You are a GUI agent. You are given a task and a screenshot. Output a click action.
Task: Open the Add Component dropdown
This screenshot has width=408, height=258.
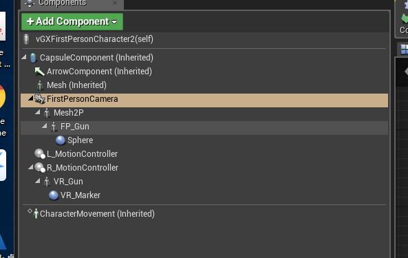72,21
